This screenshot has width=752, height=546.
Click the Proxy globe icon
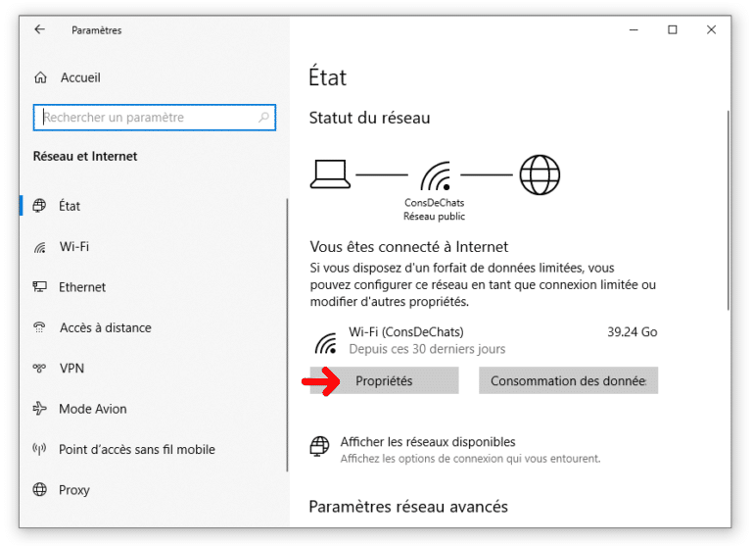[40, 490]
